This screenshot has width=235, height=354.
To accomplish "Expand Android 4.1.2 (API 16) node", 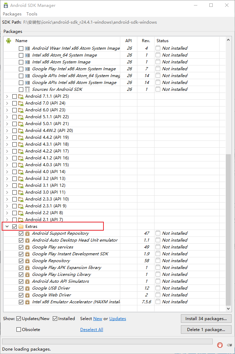I will tap(7, 158).
